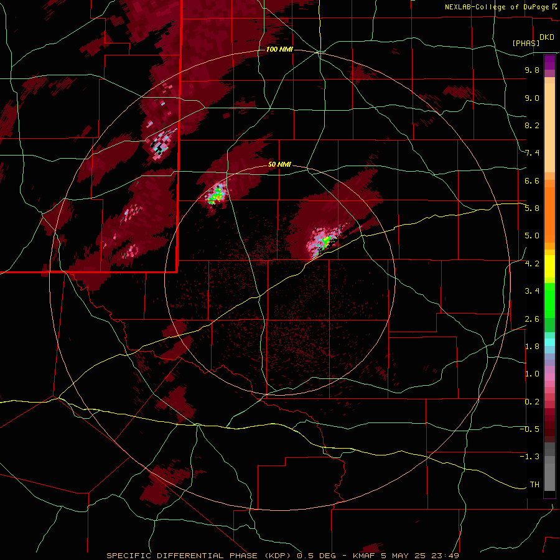Click the DKD units label
Viewport: 560px width, 560px height.
[547, 37]
